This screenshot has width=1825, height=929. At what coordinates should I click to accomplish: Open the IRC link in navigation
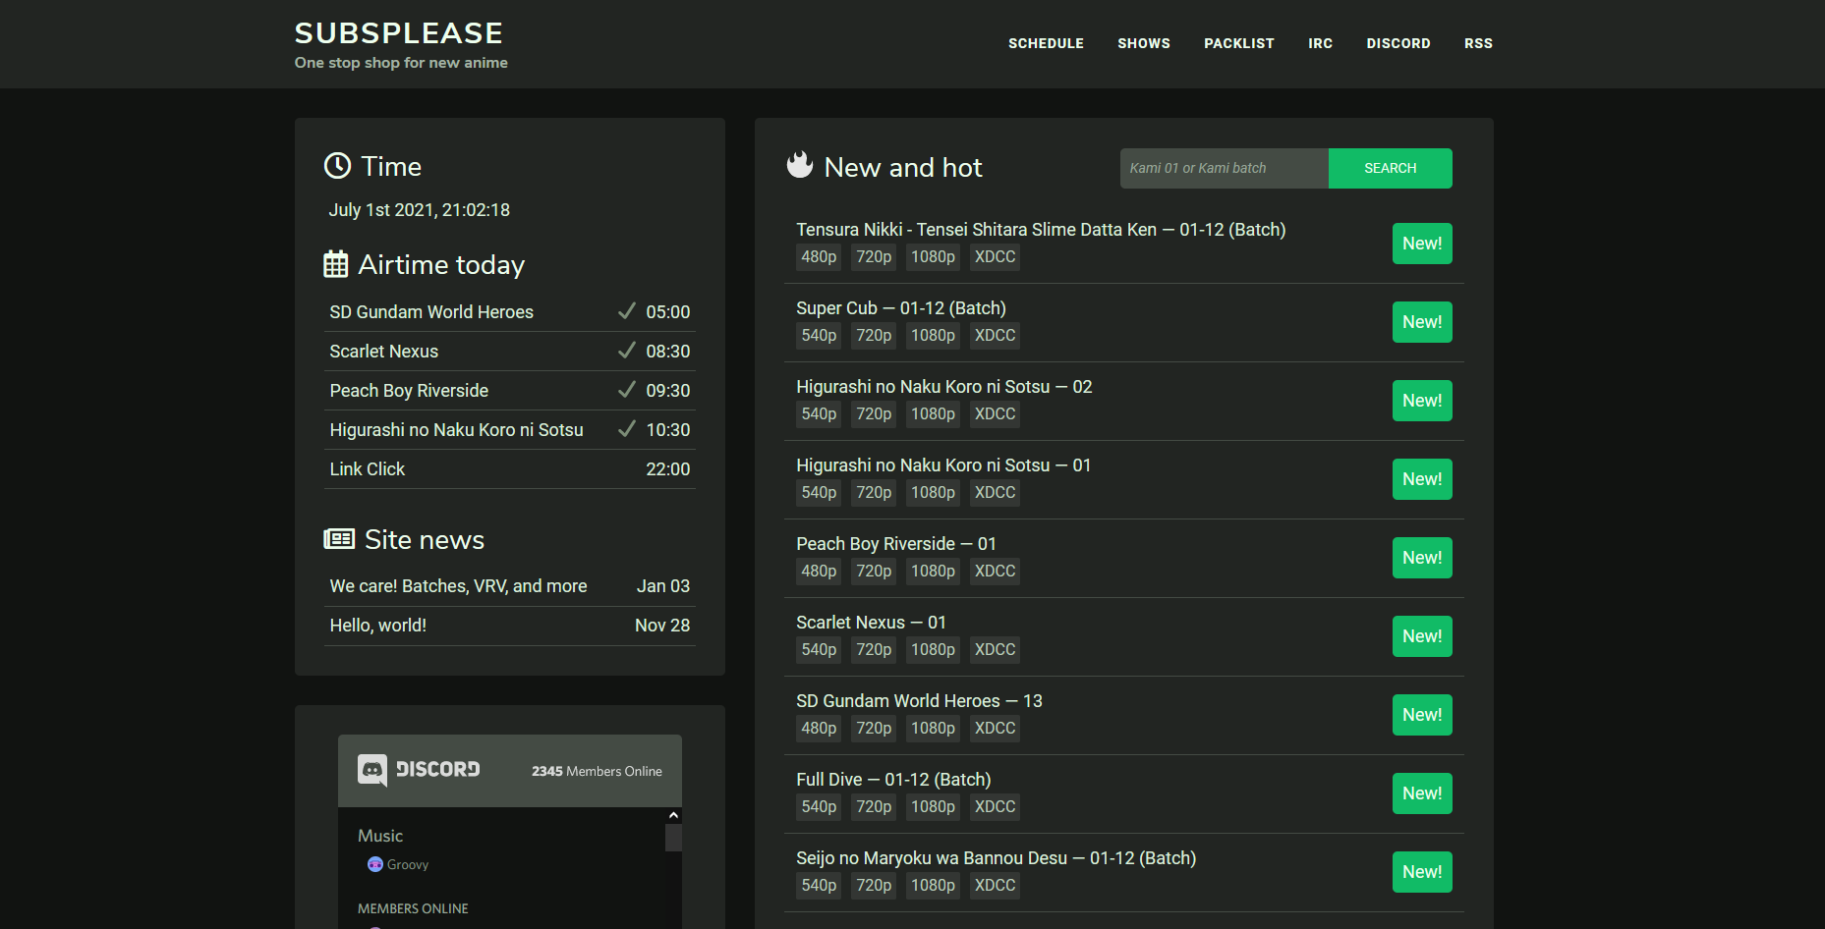pyautogui.click(x=1320, y=43)
